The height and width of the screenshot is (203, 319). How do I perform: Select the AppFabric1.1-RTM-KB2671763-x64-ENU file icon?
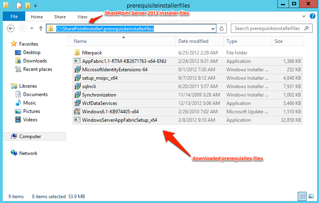pos(77,61)
